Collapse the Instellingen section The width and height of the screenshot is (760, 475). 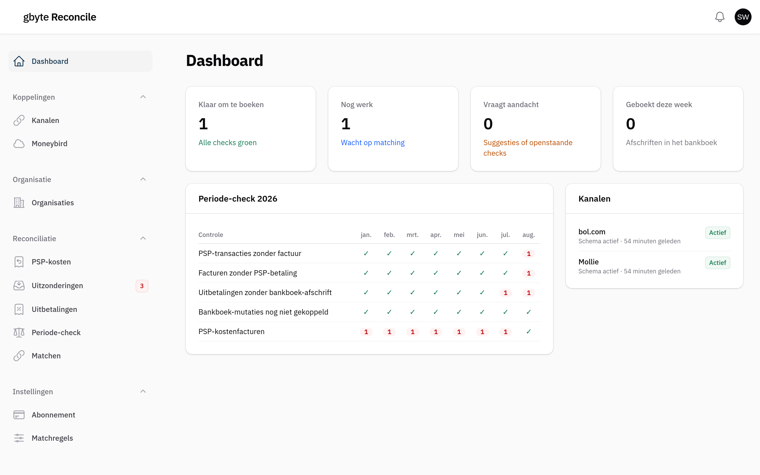click(x=143, y=391)
